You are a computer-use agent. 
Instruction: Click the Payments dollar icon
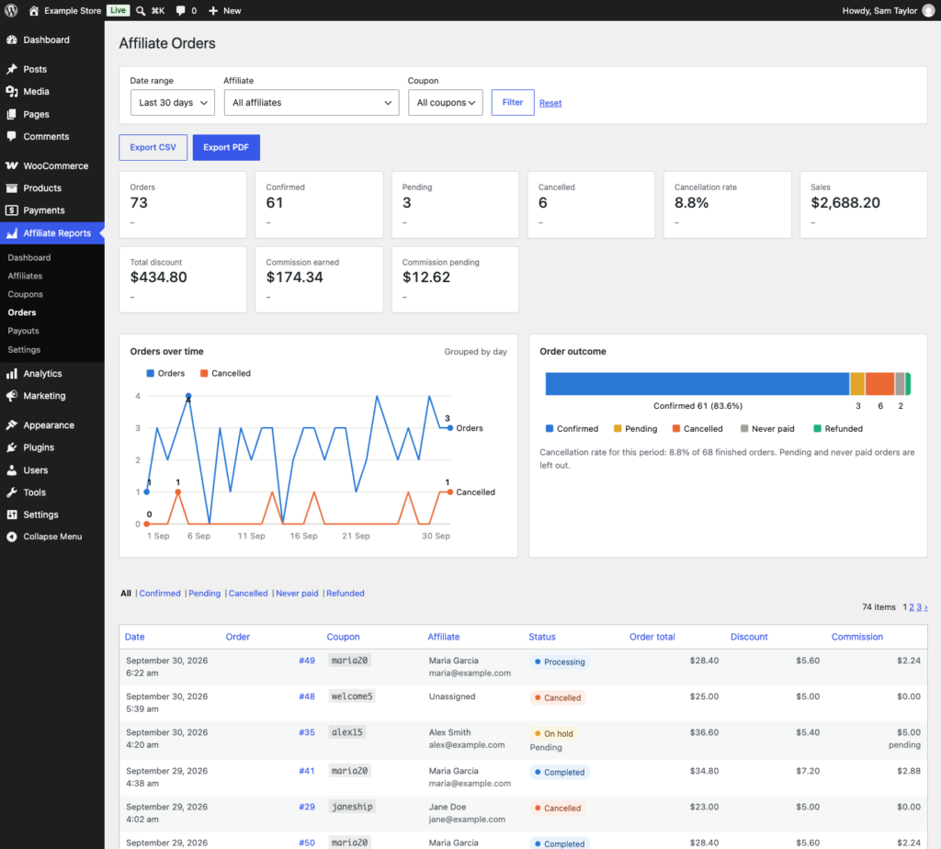pos(12,210)
